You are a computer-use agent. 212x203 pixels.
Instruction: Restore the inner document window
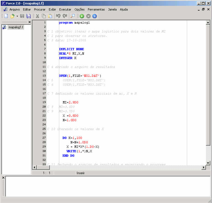(x=203, y=9)
